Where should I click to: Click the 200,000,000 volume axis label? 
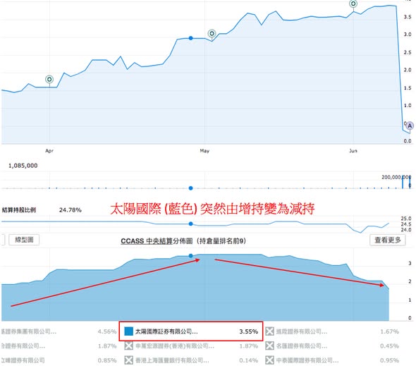[x=396, y=177]
